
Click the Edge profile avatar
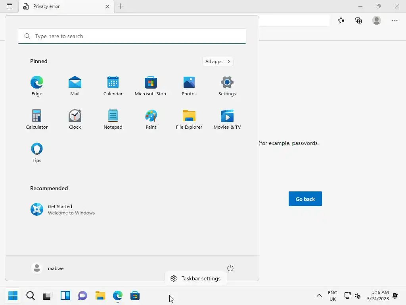377,20
